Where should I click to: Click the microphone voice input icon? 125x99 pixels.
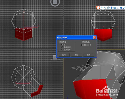tap(111, 8)
